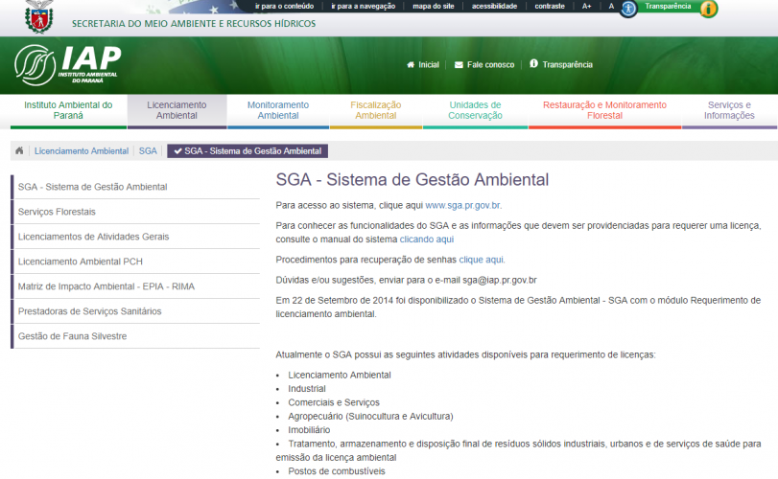The image size is (778, 479).
Task: Click 'clicando aqui' manual link
Action: 427,239
